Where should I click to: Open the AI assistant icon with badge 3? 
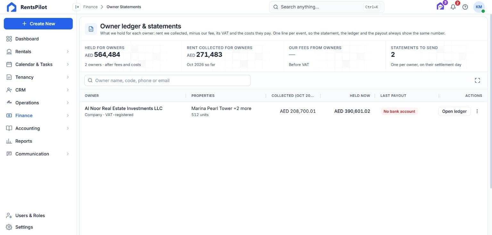[x=441, y=7]
